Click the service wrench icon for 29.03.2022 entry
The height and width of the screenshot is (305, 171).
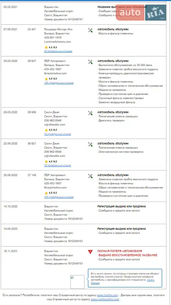[x=90, y=113]
